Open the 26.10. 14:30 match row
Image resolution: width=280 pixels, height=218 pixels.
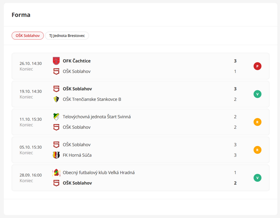click(31, 66)
